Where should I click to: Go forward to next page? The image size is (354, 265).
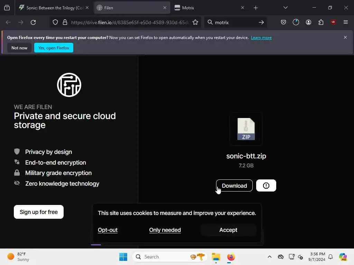[20, 22]
